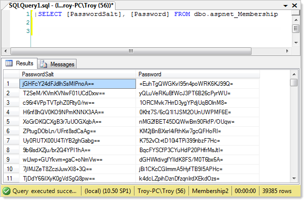Image resolution: width=306 pixels, height=202 pixels.
Task: Select the SQLQuery1.sql tab
Action: tap(61, 5)
